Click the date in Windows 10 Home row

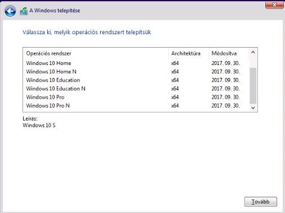pos(225,63)
